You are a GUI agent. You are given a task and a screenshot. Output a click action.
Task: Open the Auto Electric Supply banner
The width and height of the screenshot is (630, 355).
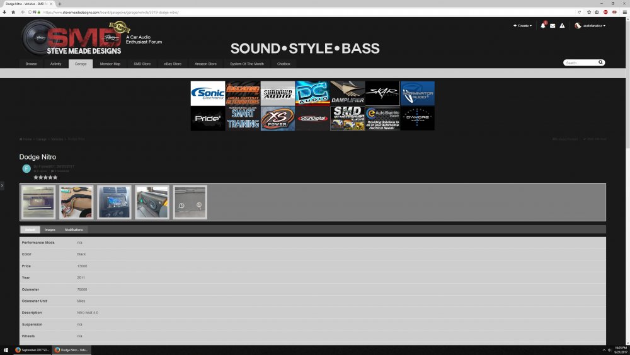(x=382, y=118)
